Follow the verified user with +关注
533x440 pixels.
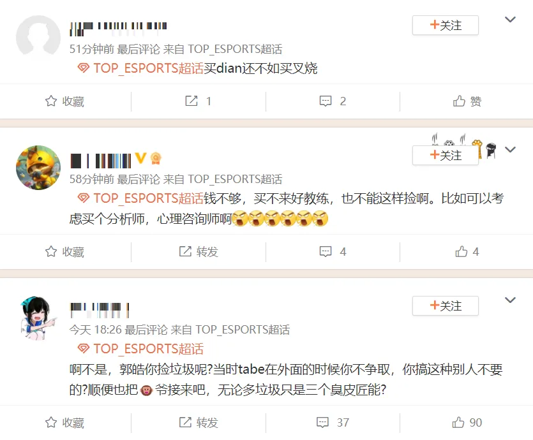(446, 156)
